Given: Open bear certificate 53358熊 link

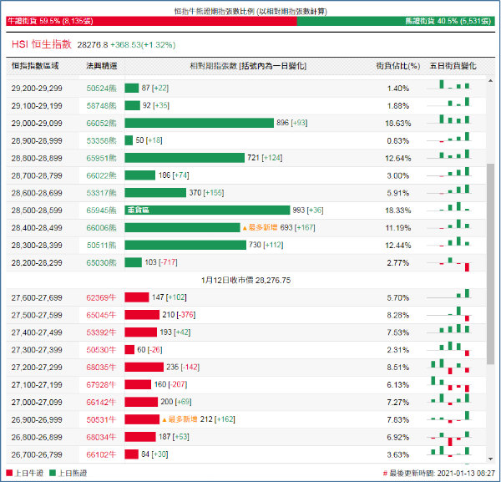Looking at the screenshot, I should tap(101, 140).
